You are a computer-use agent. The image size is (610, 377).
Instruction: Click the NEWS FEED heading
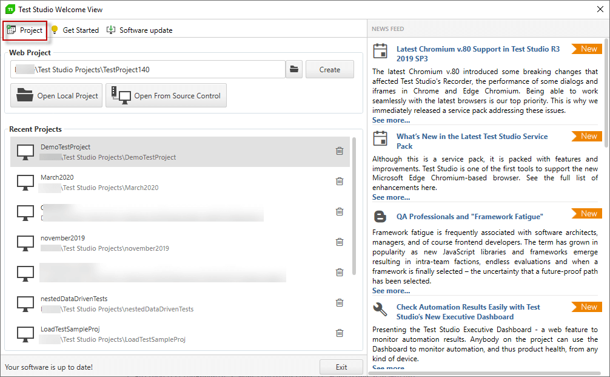click(x=387, y=29)
